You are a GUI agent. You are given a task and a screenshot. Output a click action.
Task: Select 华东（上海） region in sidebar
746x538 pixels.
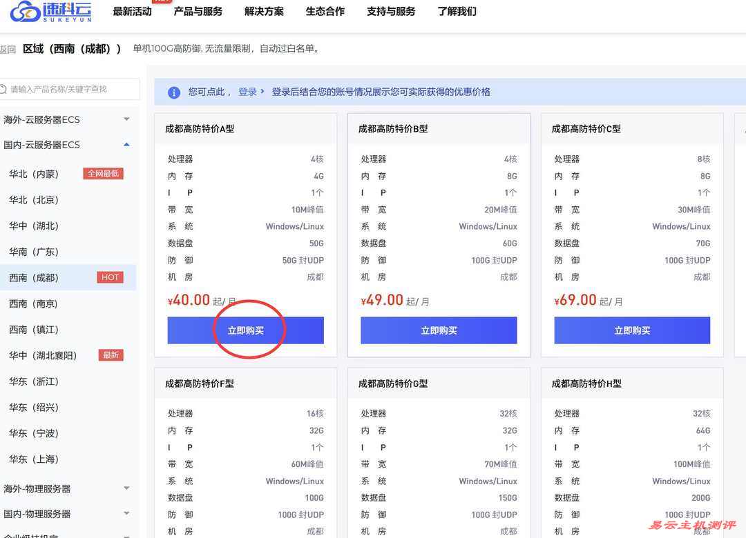[x=34, y=459]
